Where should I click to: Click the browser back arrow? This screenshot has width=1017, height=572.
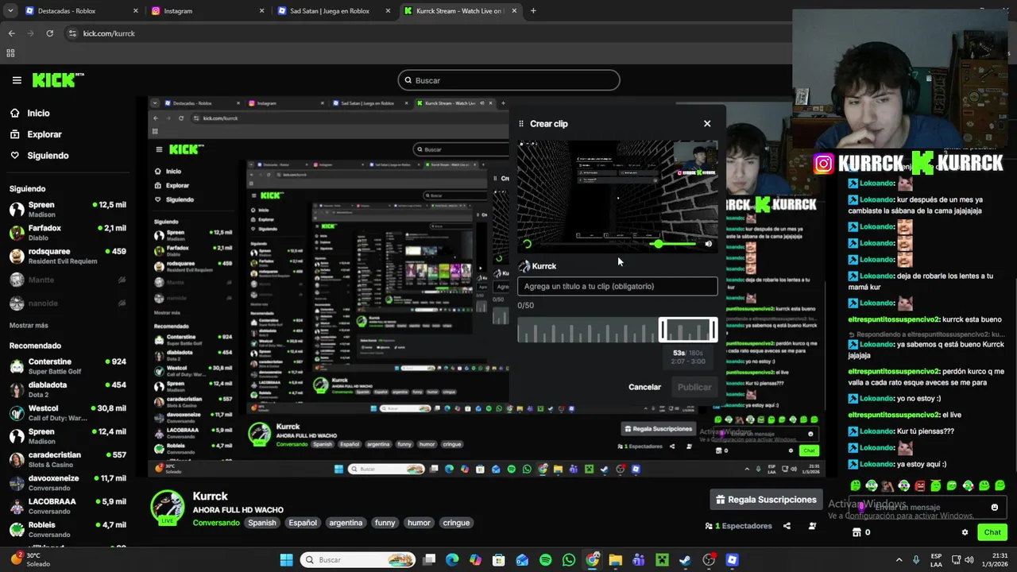point(11,33)
